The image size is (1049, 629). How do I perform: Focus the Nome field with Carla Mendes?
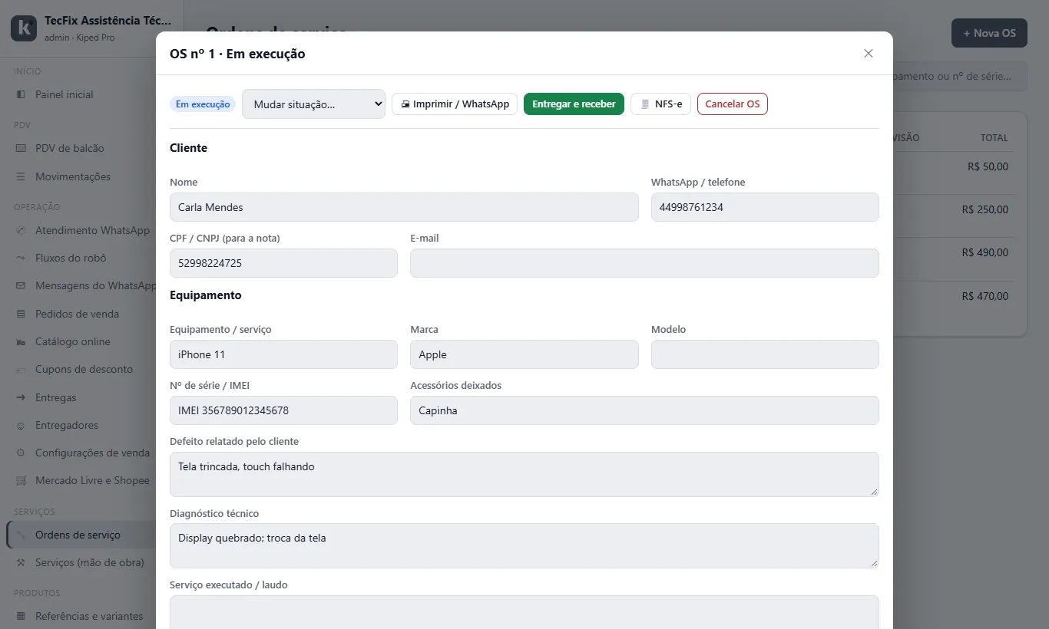(404, 207)
